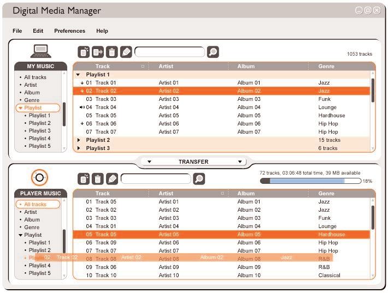Click the sort indicator in Player Music Artist column header
Screen dimensions: 388x293
tap(222, 193)
